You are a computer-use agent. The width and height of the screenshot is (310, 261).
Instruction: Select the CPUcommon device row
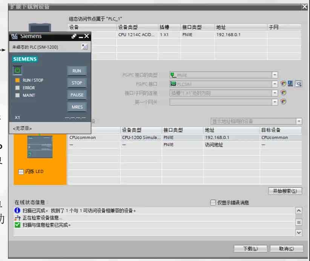pos(185,137)
